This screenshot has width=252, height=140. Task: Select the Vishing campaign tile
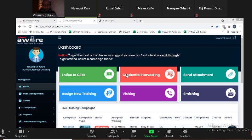(x=149, y=93)
